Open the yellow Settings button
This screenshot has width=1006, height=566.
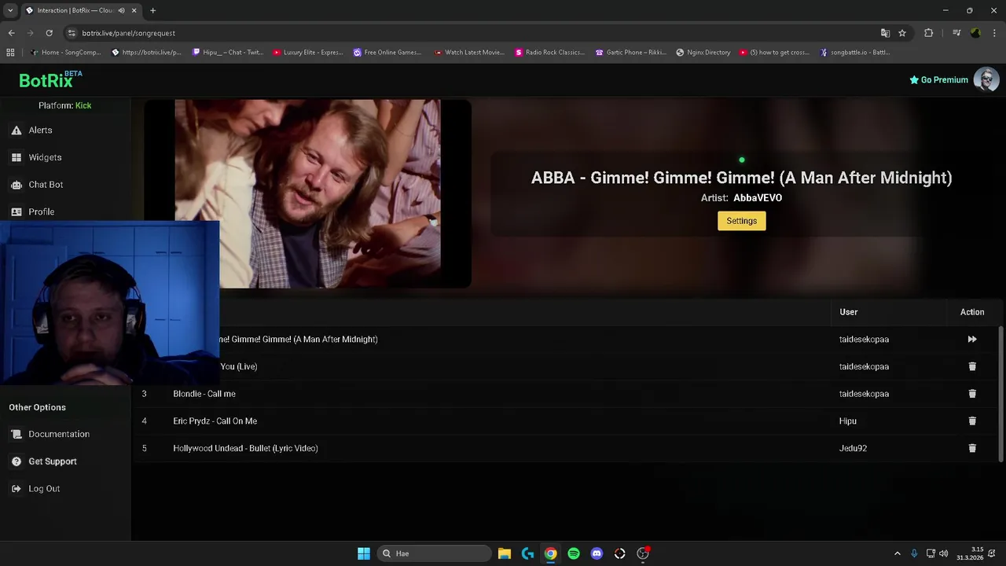(741, 221)
